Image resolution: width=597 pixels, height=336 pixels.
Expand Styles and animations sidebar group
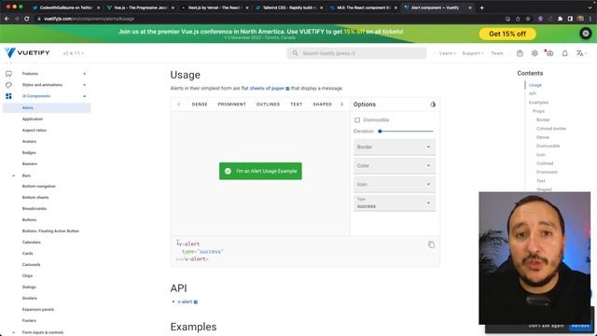pyautogui.click(x=85, y=85)
